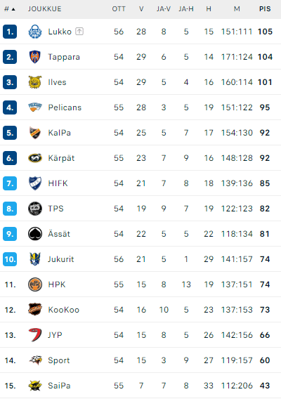This screenshot has height=399, width=281.
Task: Open the KooKoo team name link
Action: pos(64,310)
